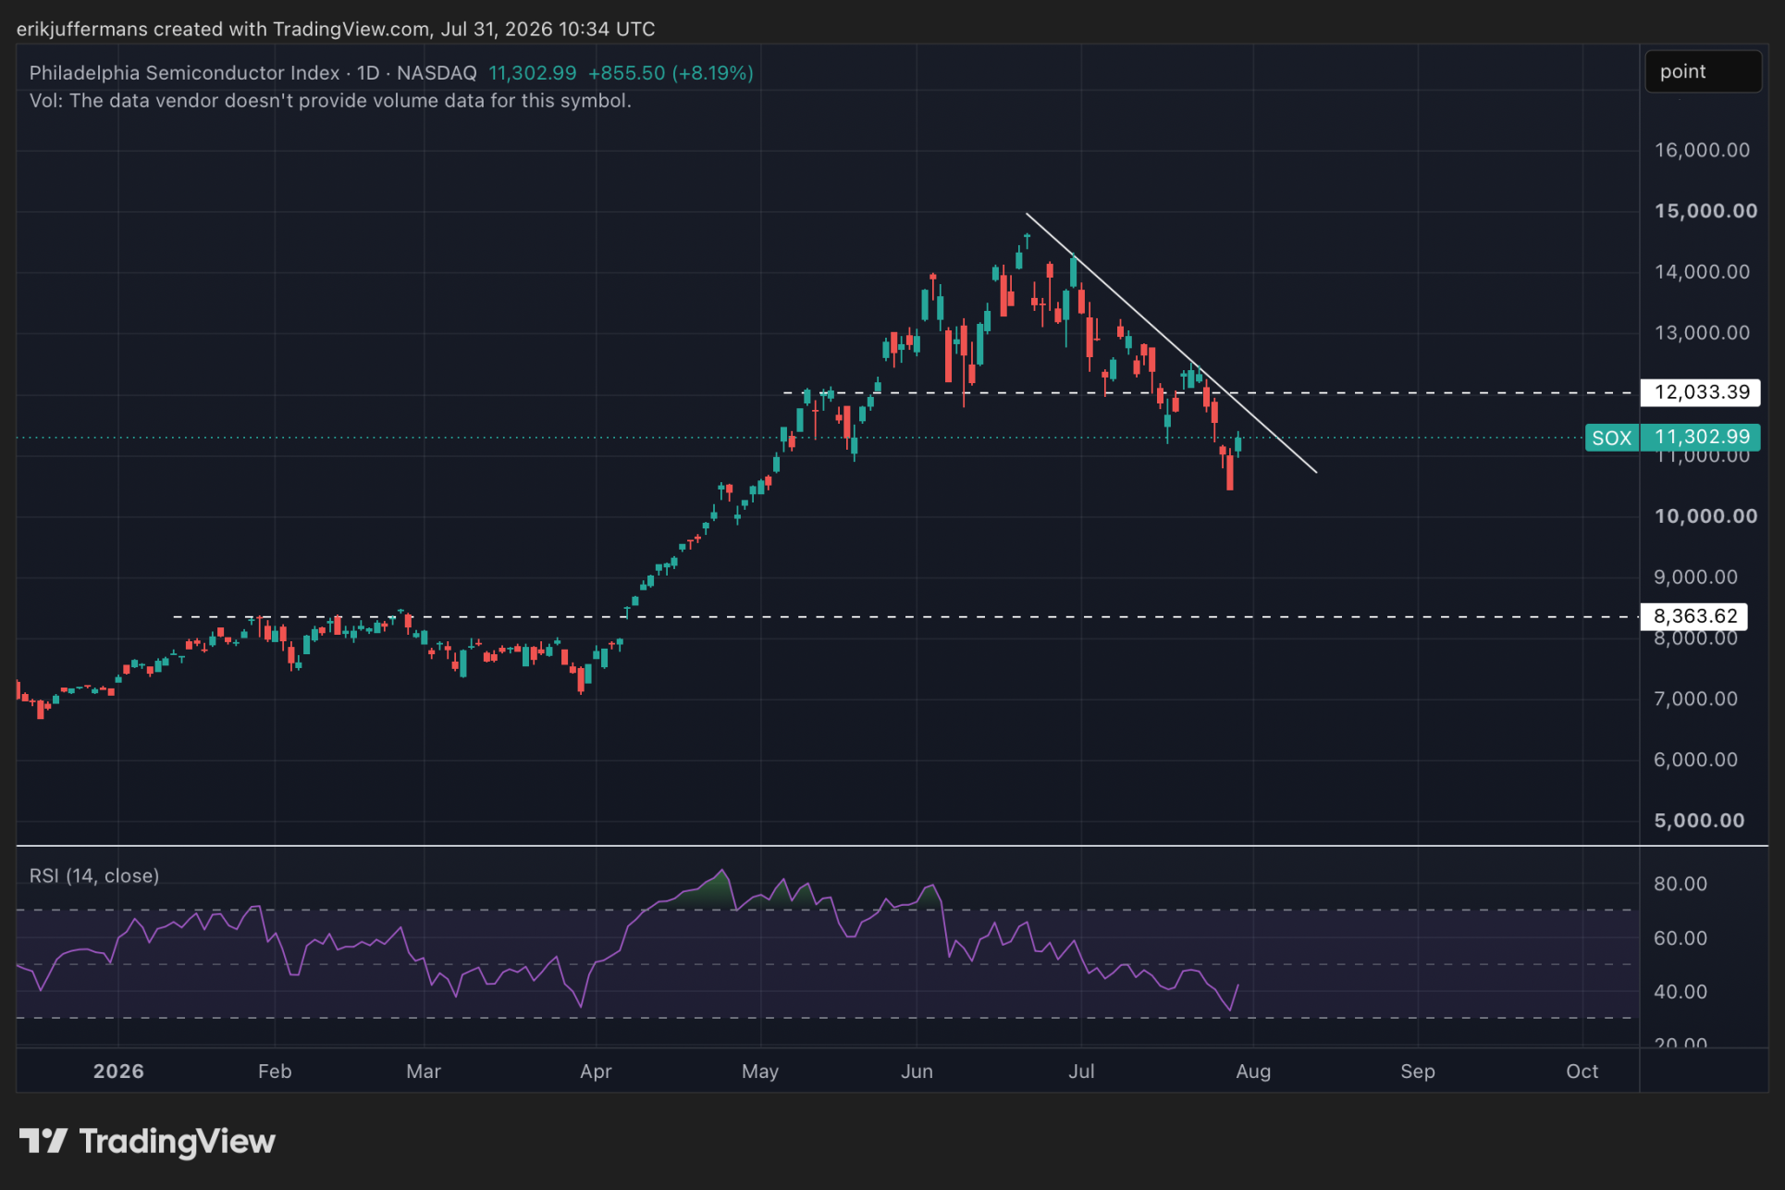The width and height of the screenshot is (1785, 1190).
Task: Select the 8,363.62 horizontal line price label
Action: (x=1694, y=616)
